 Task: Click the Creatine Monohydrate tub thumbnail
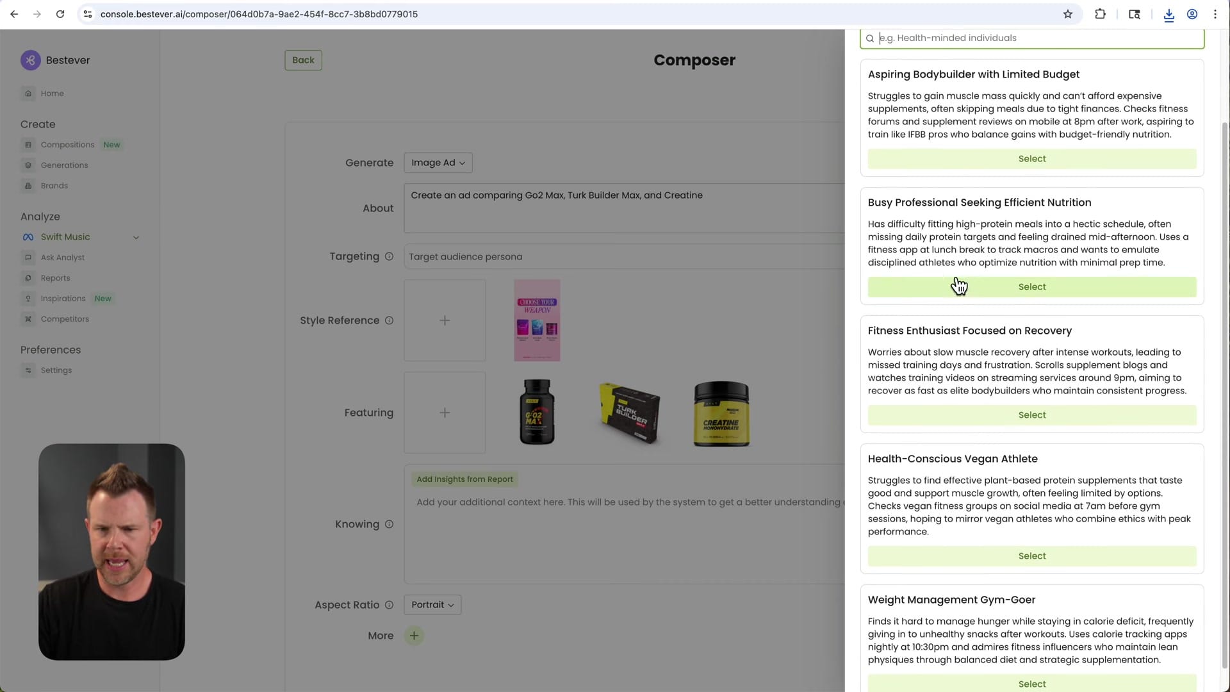(x=721, y=413)
